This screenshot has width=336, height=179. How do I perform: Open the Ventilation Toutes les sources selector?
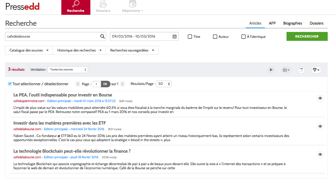pos(68,70)
